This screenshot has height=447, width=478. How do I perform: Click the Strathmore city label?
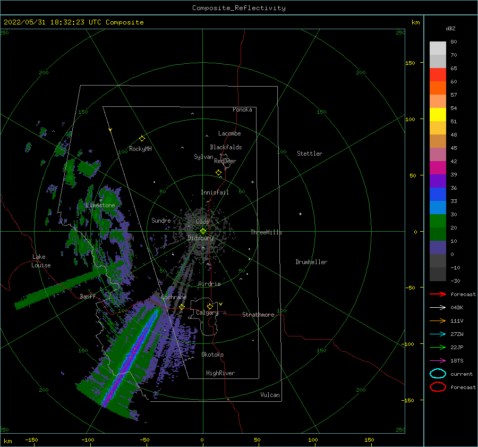click(258, 315)
